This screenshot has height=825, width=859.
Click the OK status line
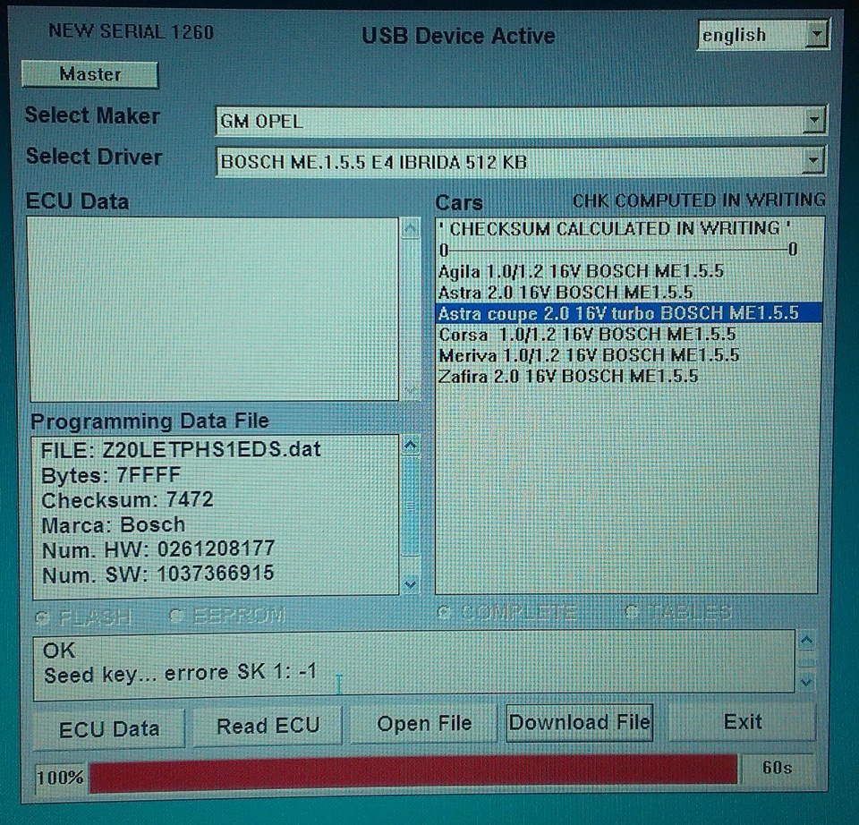click(x=59, y=651)
